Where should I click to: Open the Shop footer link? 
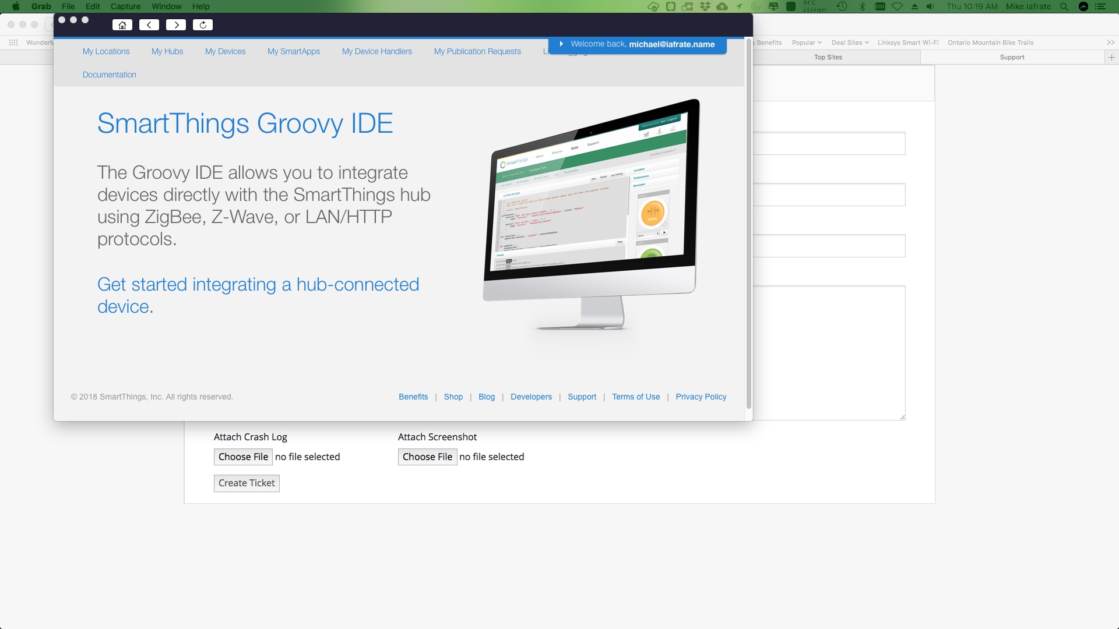pos(453,397)
